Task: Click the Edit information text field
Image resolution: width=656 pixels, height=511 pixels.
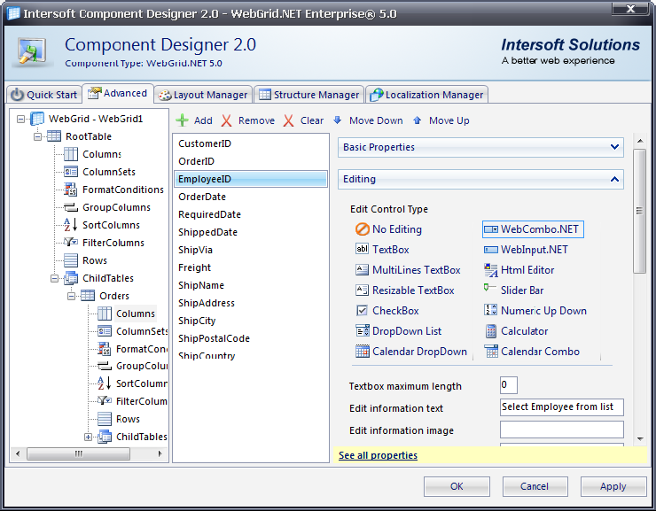Action: 561,407
